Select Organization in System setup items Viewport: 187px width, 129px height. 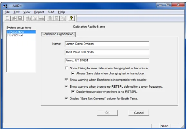click(21, 32)
